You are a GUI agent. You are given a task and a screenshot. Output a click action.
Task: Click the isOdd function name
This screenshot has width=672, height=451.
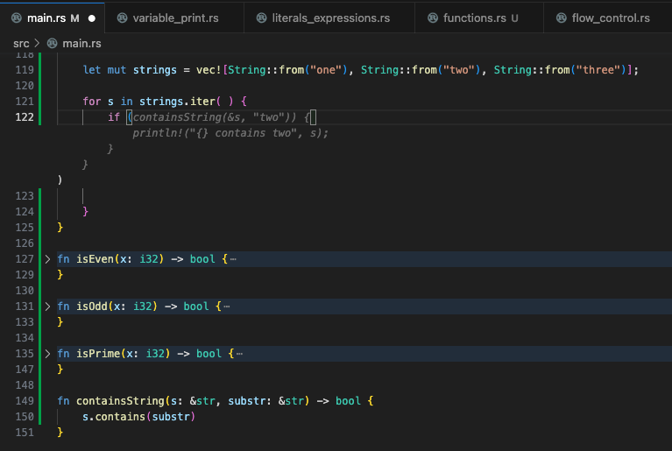(x=92, y=307)
